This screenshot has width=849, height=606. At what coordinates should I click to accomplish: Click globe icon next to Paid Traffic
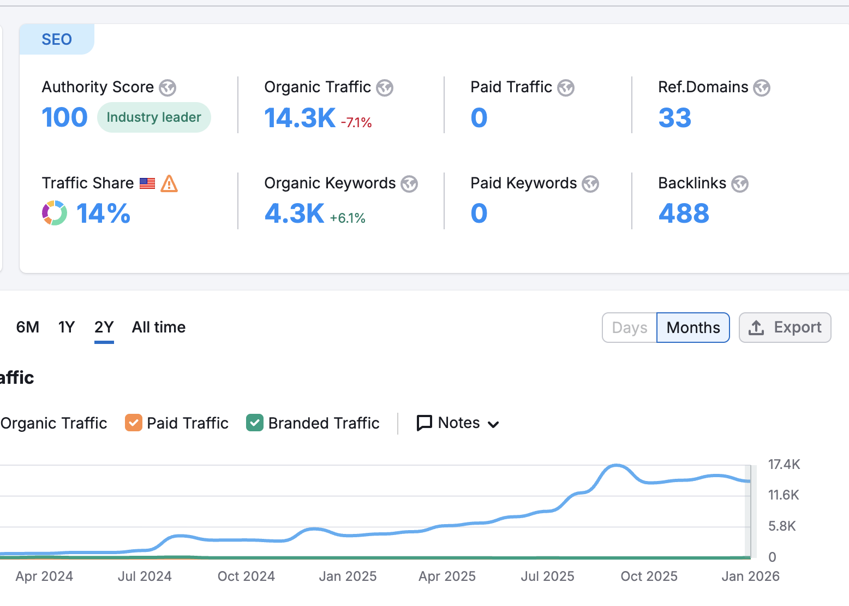pyautogui.click(x=566, y=88)
